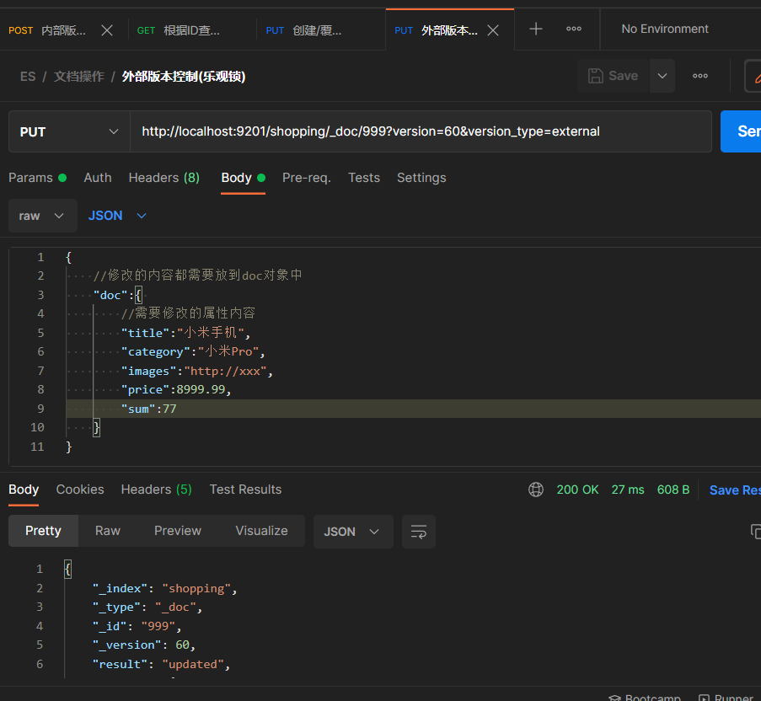Open the No Environment selector

click(664, 29)
